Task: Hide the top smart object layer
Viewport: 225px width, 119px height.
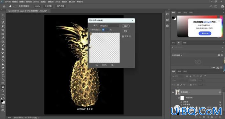Action: (173, 92)
